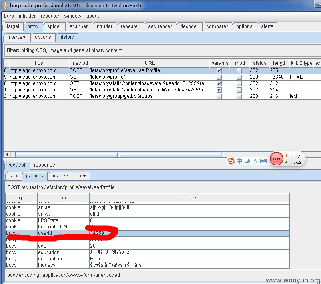Open the soft keyboard icon in IME bar
This screenshot has width=321, height=284.
click(263, 161)
